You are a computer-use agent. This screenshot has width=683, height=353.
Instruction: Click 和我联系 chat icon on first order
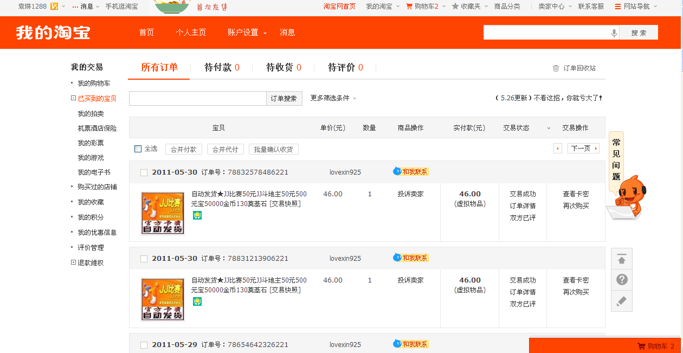coord(410,172)
